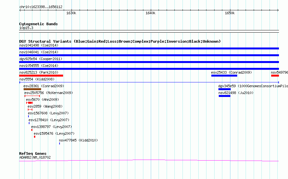Open the nsv477845 (Kidd2010) blue tick
Viewport: 288px width, 179px height.
click(60, 143)
